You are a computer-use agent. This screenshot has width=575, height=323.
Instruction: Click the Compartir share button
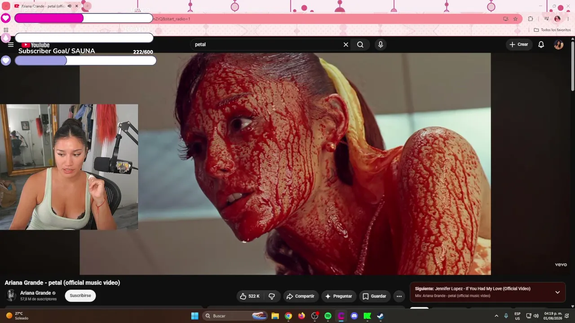[301, 296]
